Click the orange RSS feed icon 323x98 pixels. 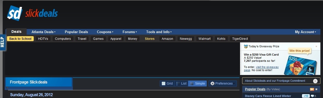tap(312, 89)
